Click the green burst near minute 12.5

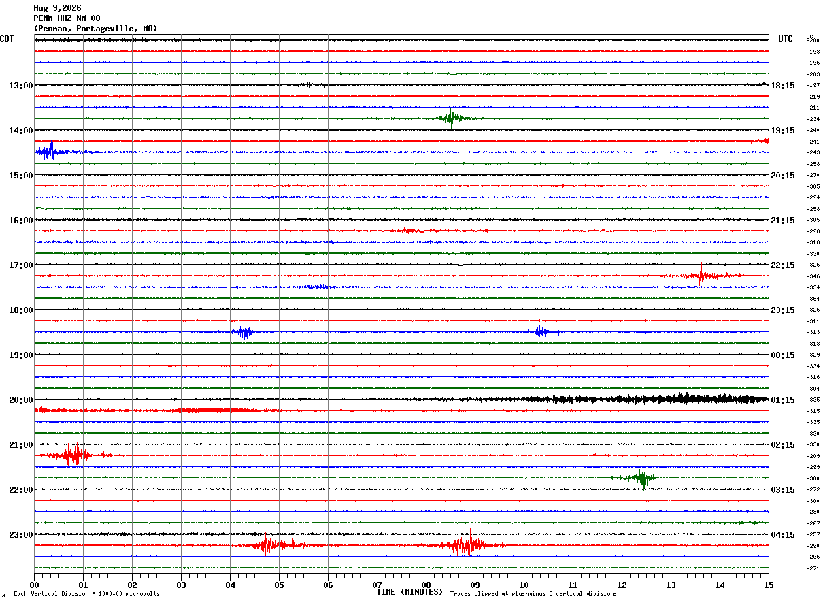[639, 478]
